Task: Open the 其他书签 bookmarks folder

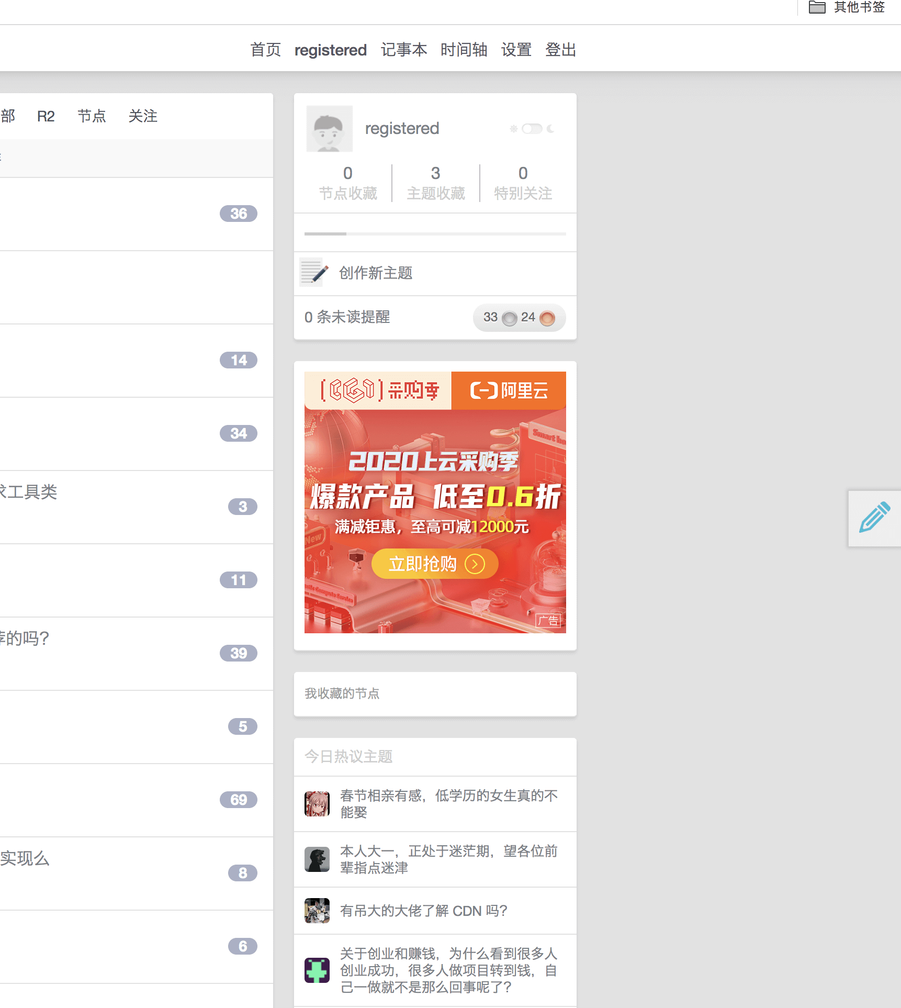Action: point(847,7)
